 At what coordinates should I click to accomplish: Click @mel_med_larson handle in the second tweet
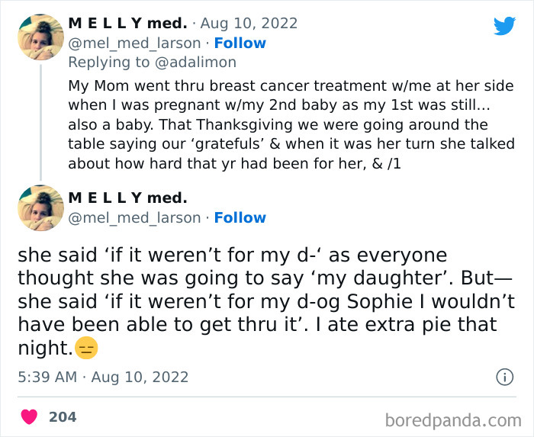click(135, 217)
